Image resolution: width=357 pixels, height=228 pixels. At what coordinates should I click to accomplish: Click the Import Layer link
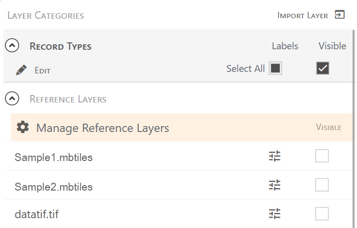pyautogui.click(x=303, y=15)
